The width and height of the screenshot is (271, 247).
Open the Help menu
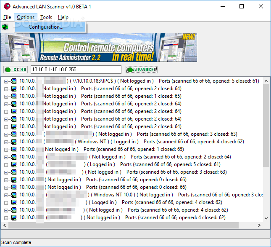click(63, 17)
